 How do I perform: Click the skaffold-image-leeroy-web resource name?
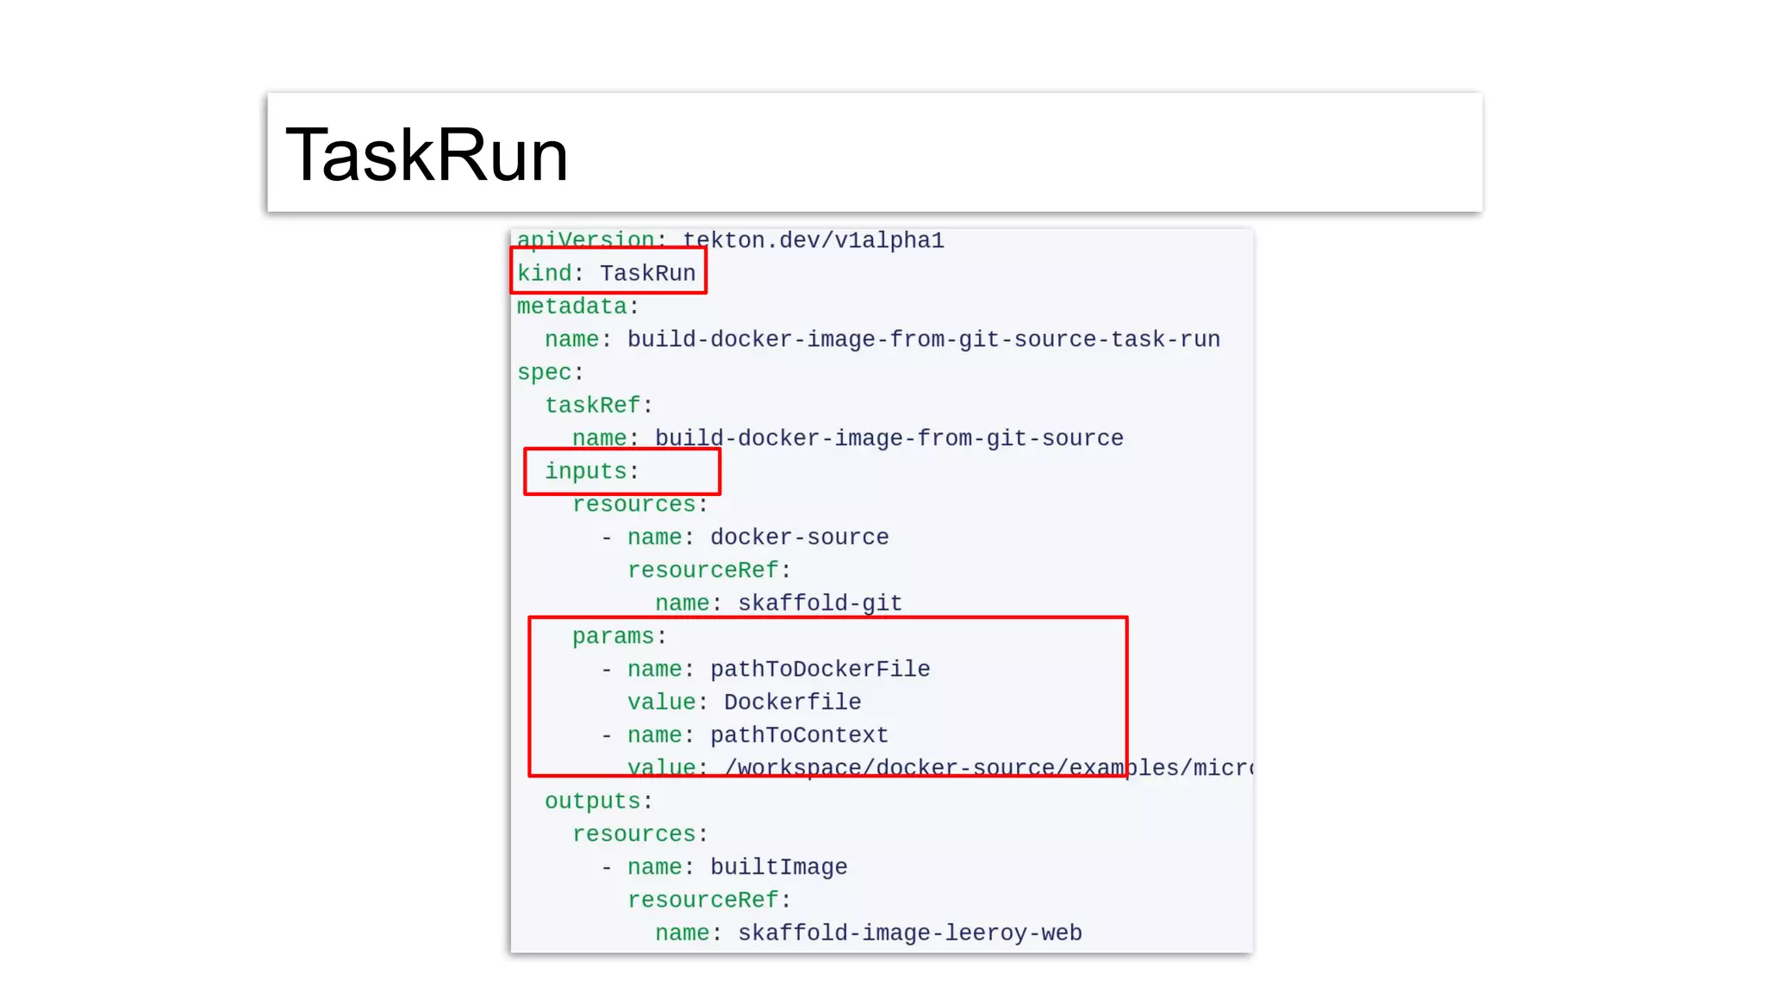[909, 933]
